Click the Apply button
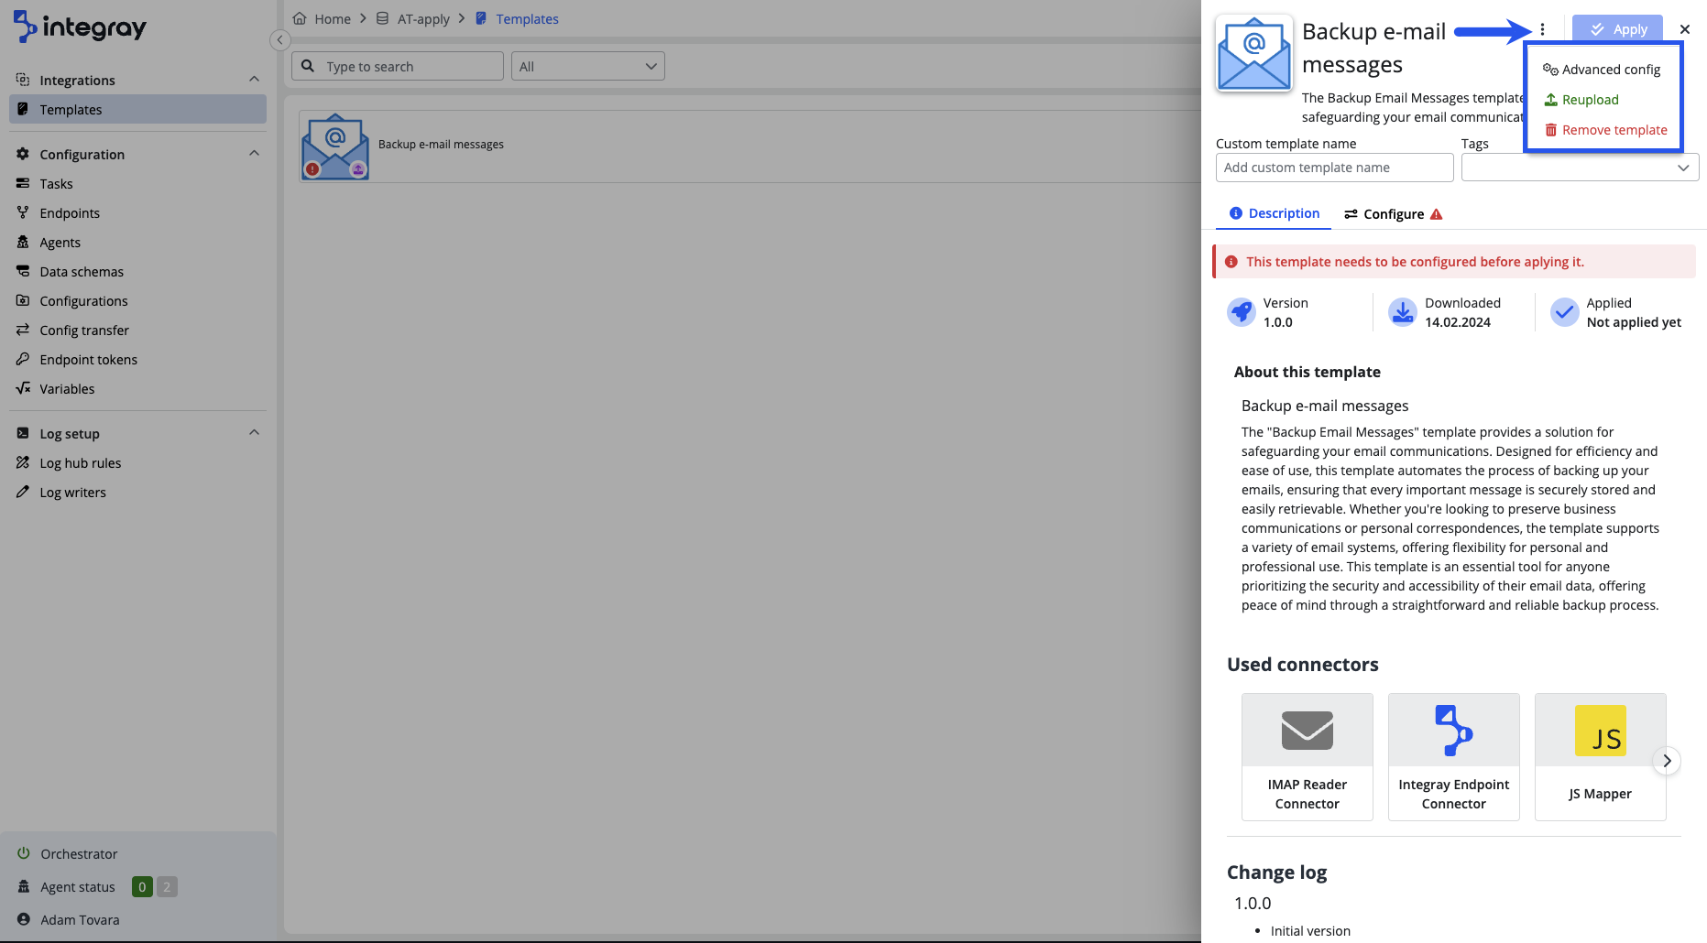 (x=1617, y=29)
